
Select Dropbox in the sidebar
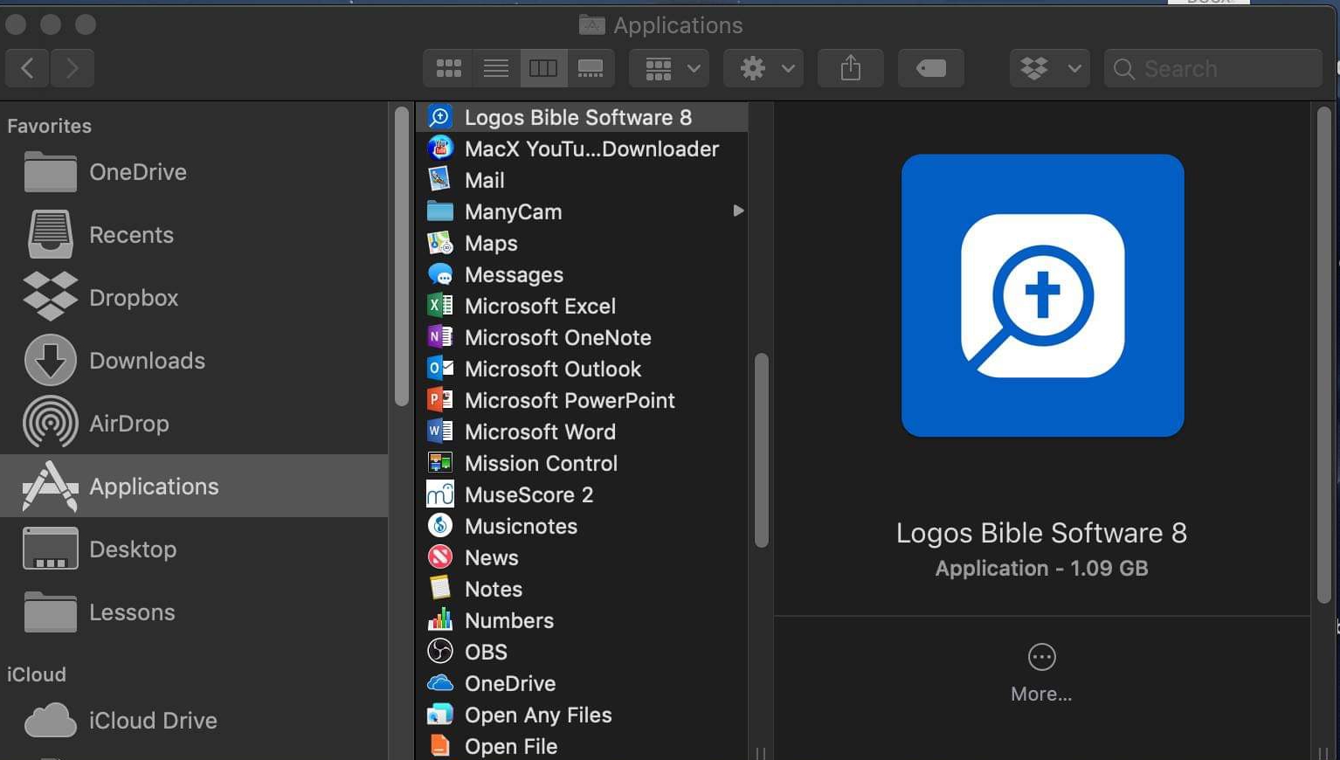(194, 298)
